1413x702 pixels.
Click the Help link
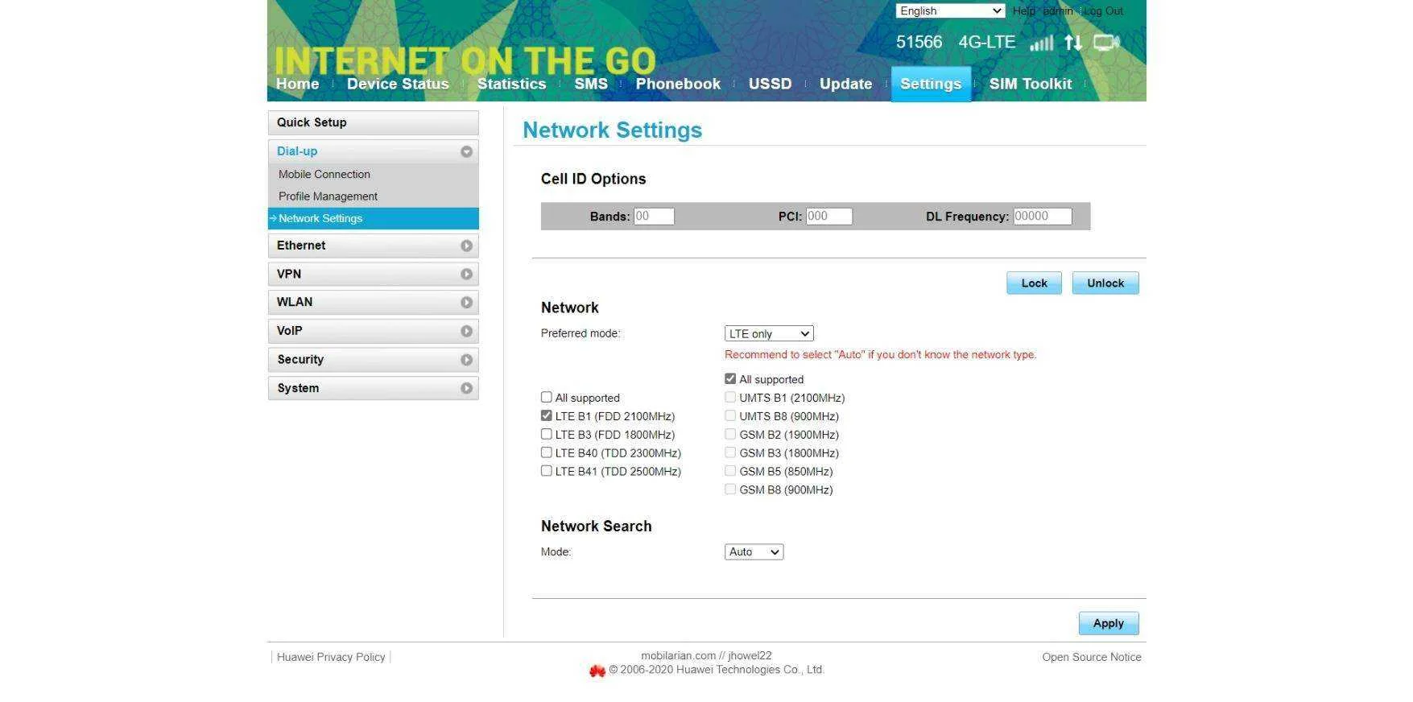tap(1024, 11)
